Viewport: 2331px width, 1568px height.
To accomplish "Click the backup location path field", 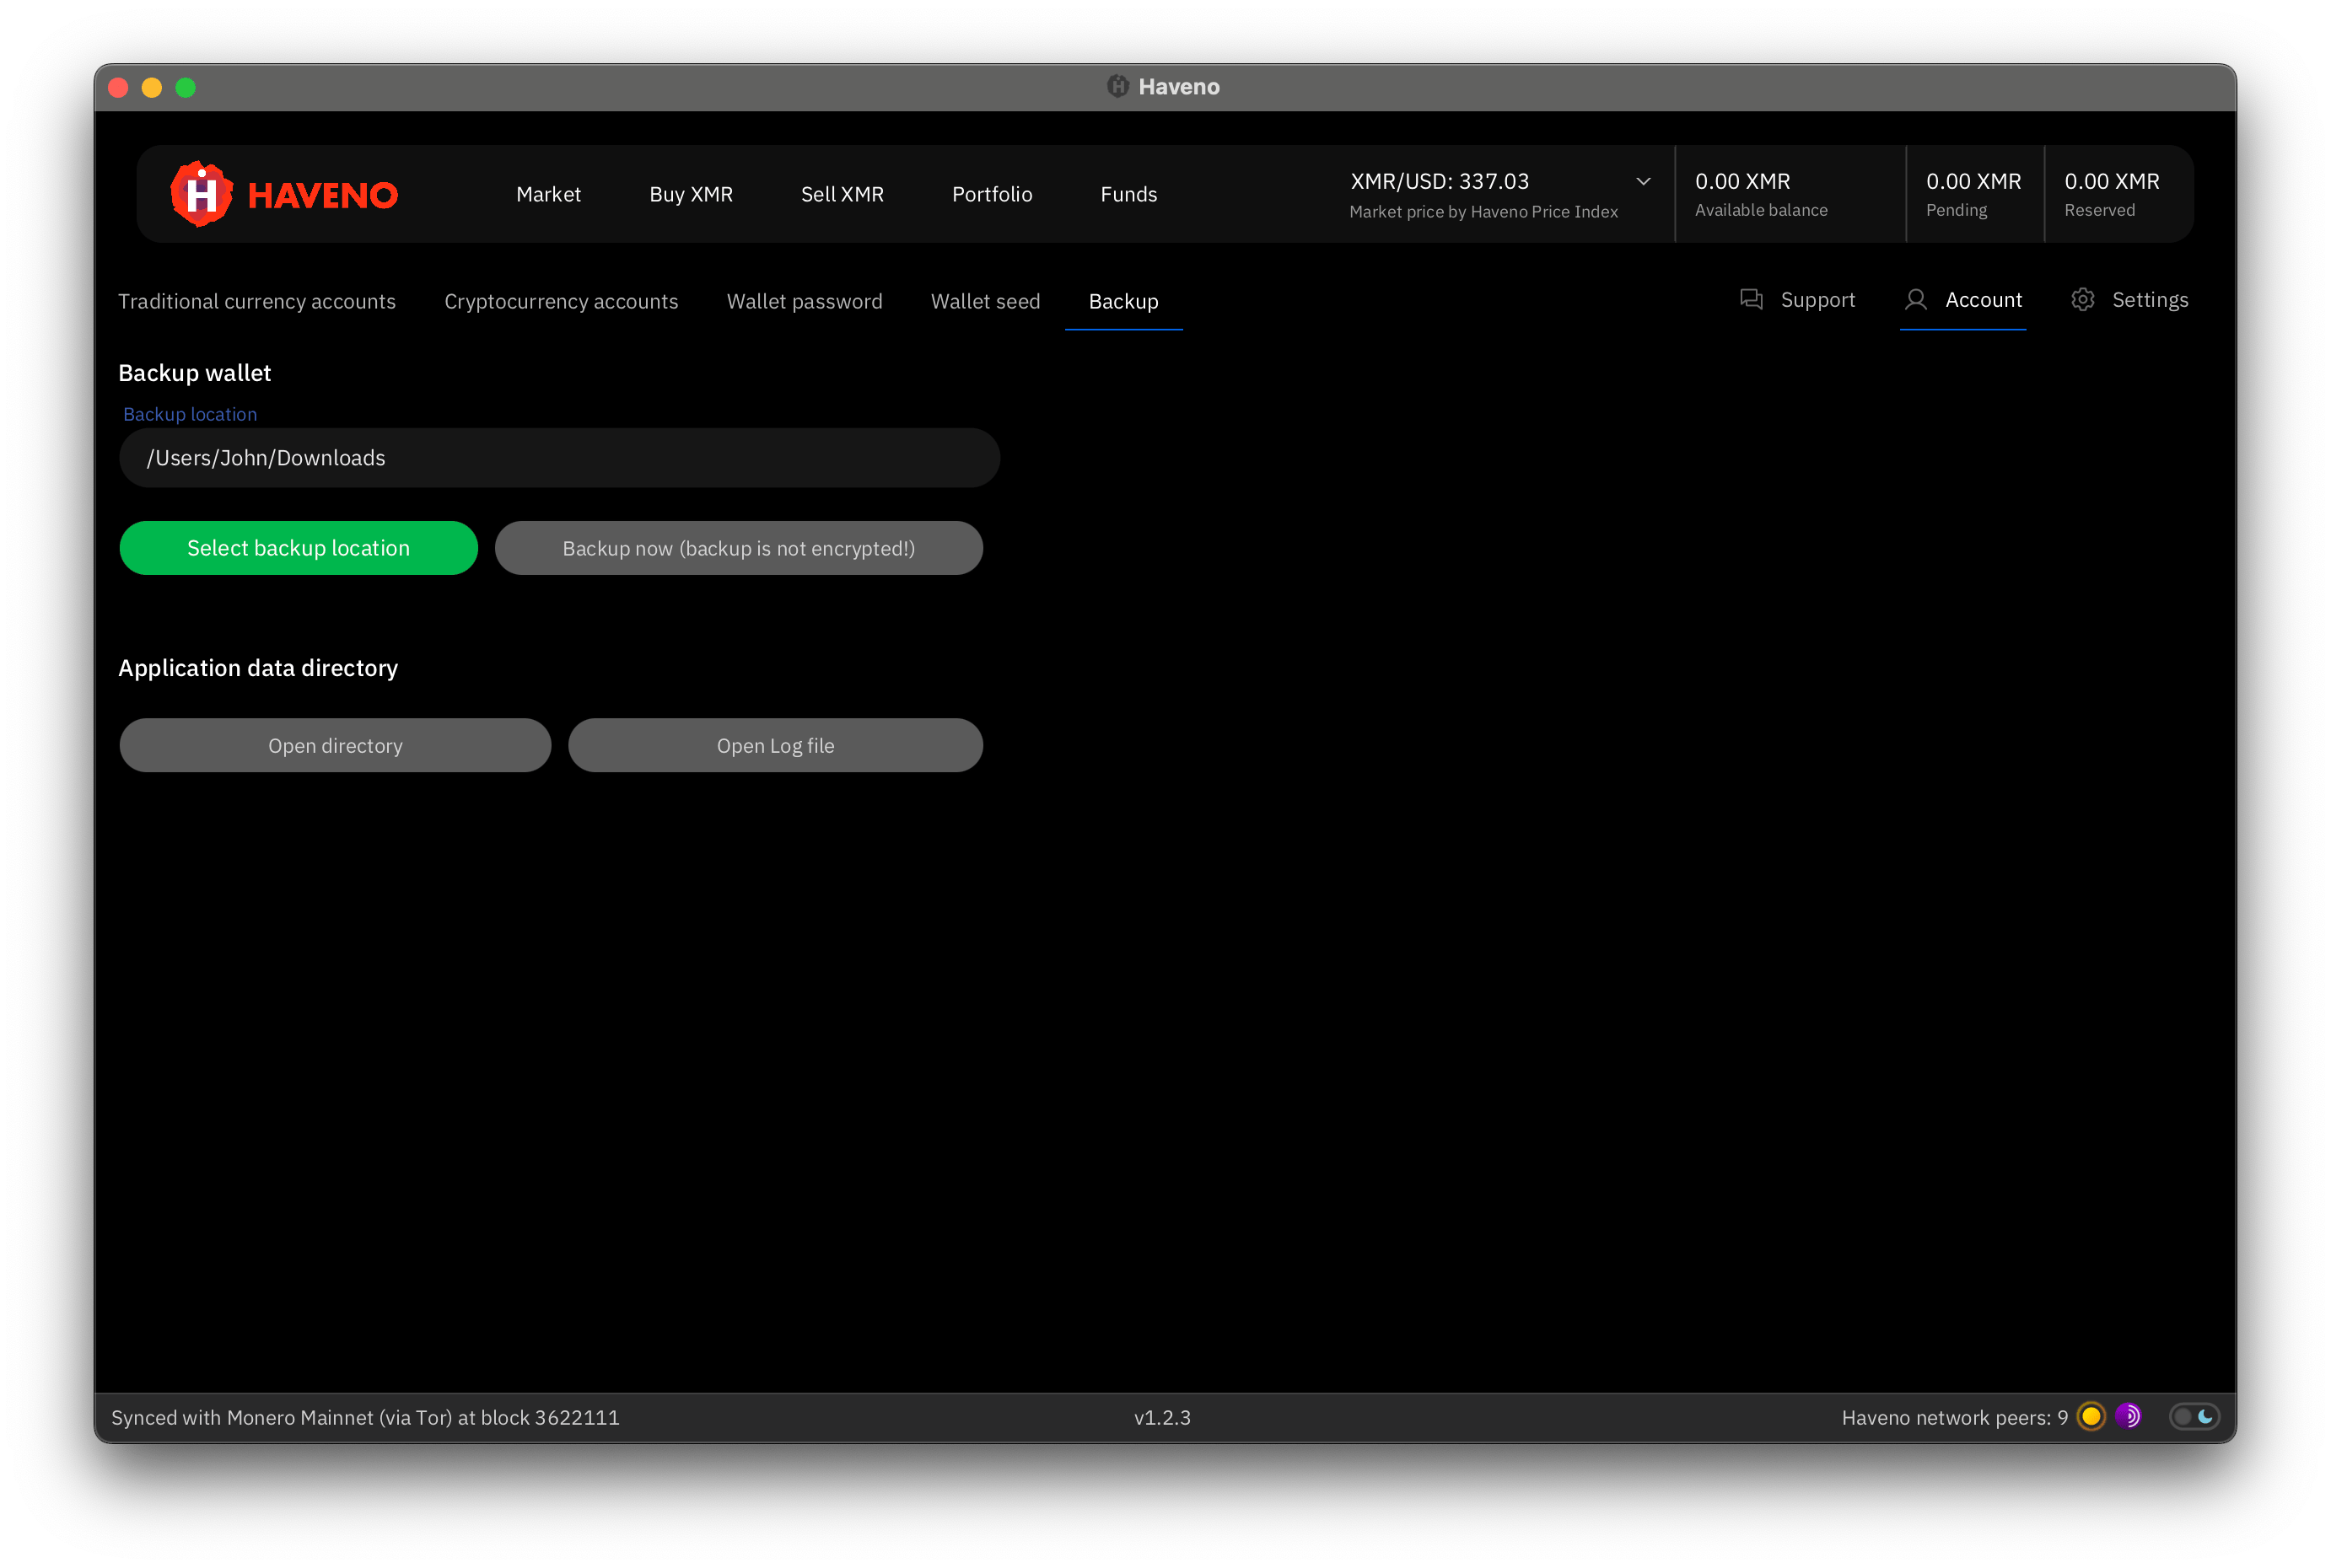I will [559, 457].
